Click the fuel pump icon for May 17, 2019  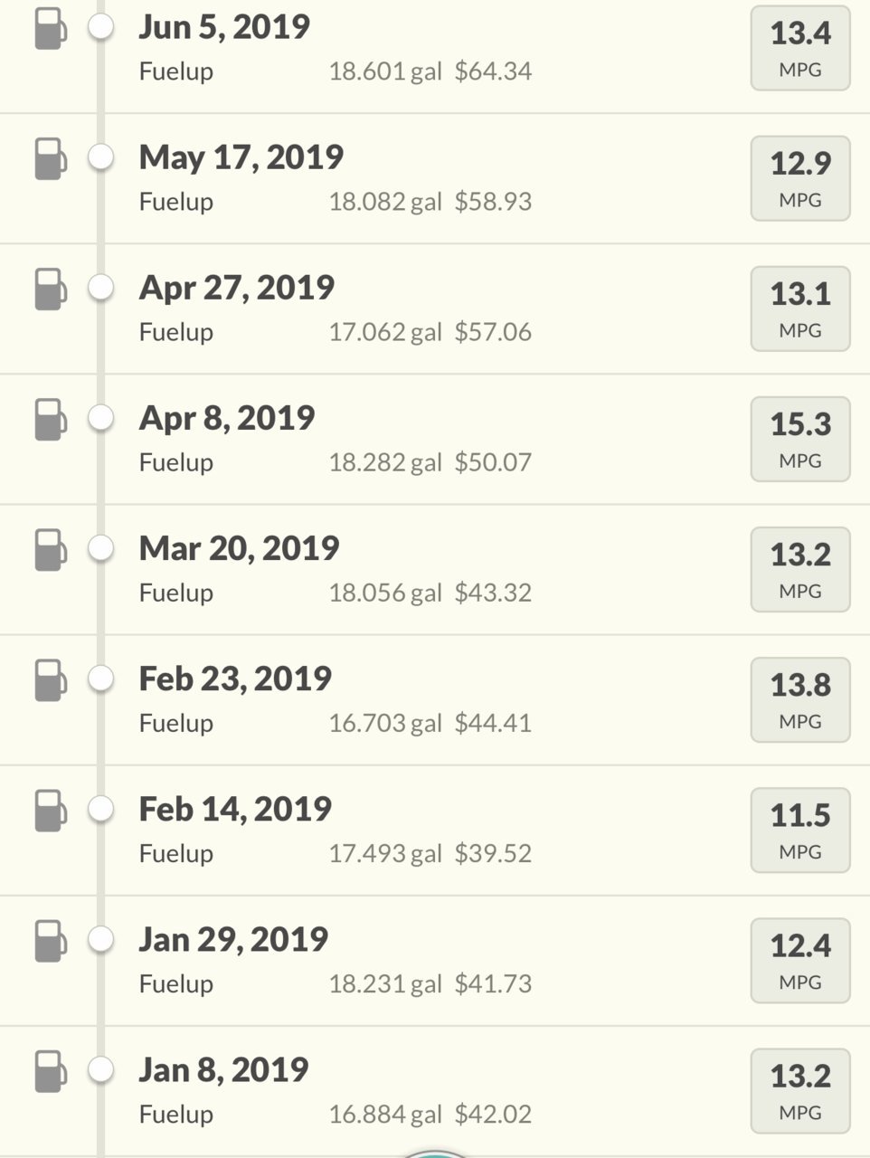[x=51, y=158]
